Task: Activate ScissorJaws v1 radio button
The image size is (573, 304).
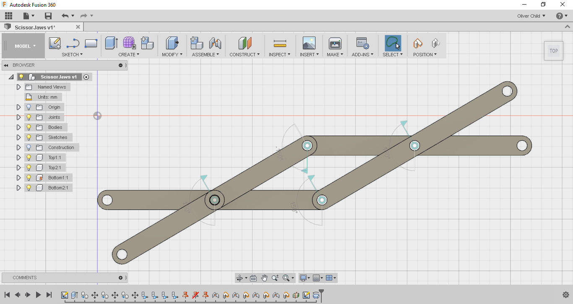Action: click(86, 77)
